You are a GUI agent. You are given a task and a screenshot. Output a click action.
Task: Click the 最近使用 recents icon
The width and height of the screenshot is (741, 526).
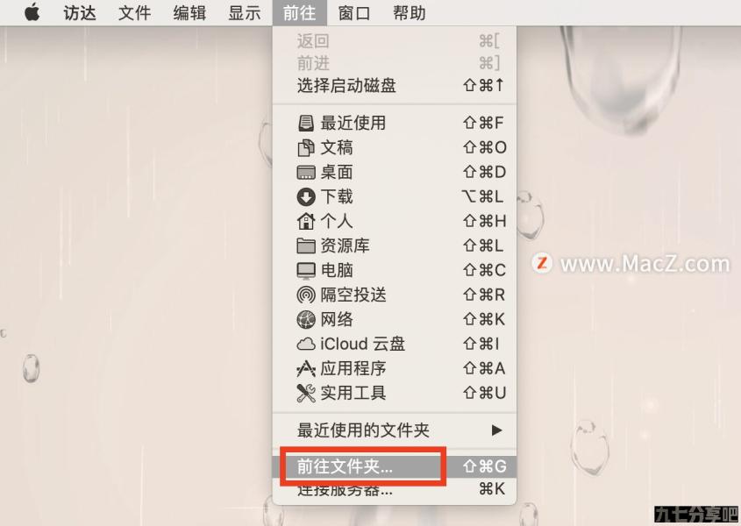[306, 124]
